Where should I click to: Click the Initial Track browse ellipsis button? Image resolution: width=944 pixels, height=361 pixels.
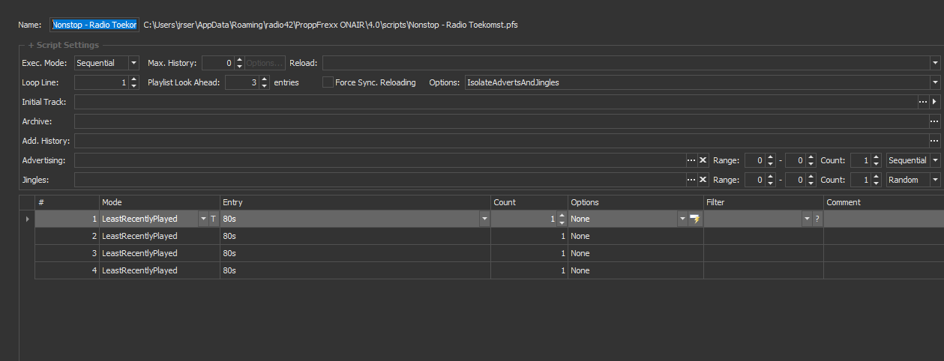pos(923,102)
